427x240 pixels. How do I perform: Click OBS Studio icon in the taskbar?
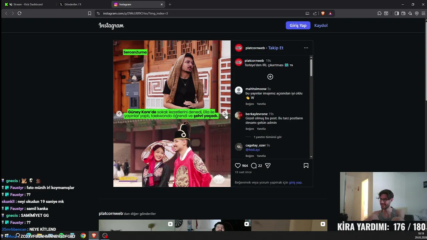105,236
